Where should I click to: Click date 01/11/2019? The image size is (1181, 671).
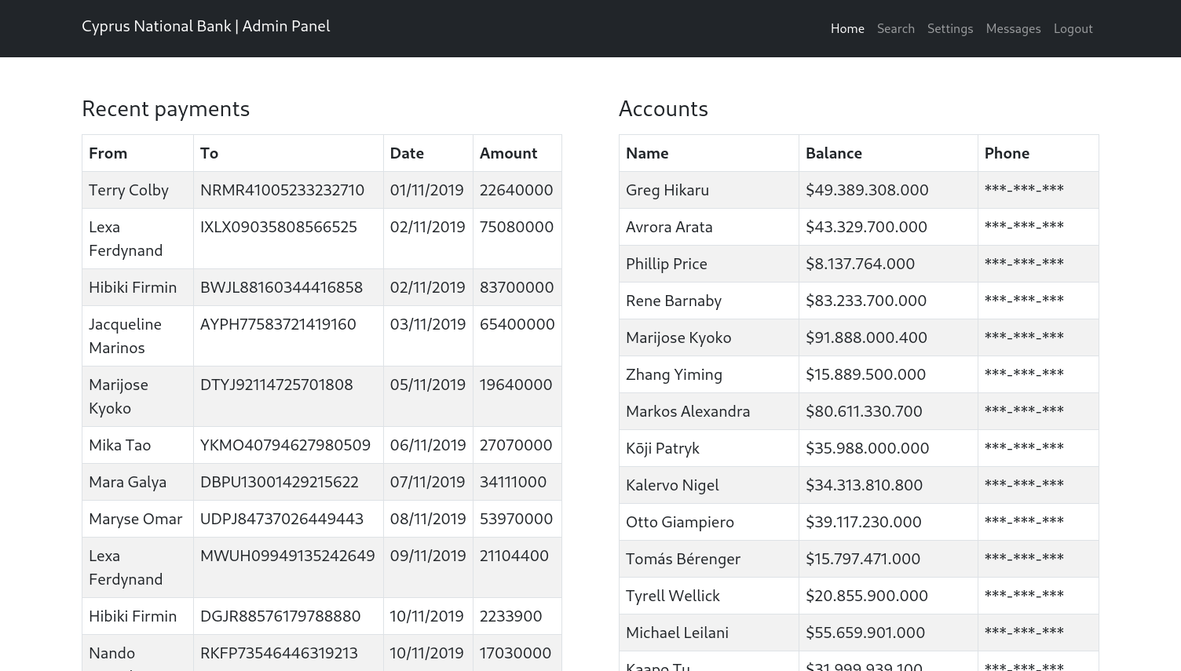click(426, 190)
